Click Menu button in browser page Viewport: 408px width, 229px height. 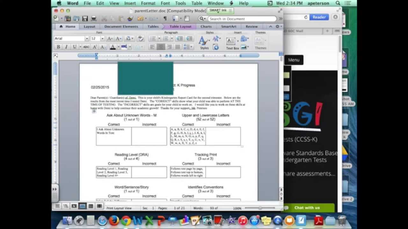coord(294,60)
